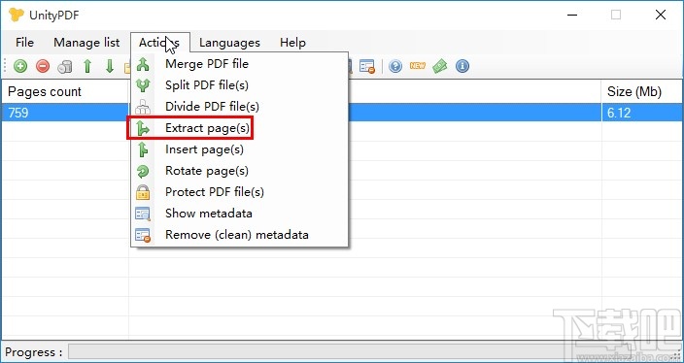Click the yellow NEW toolbar icon
The width and height of the screenshot is (684, 363).
[x=418, y=66]
